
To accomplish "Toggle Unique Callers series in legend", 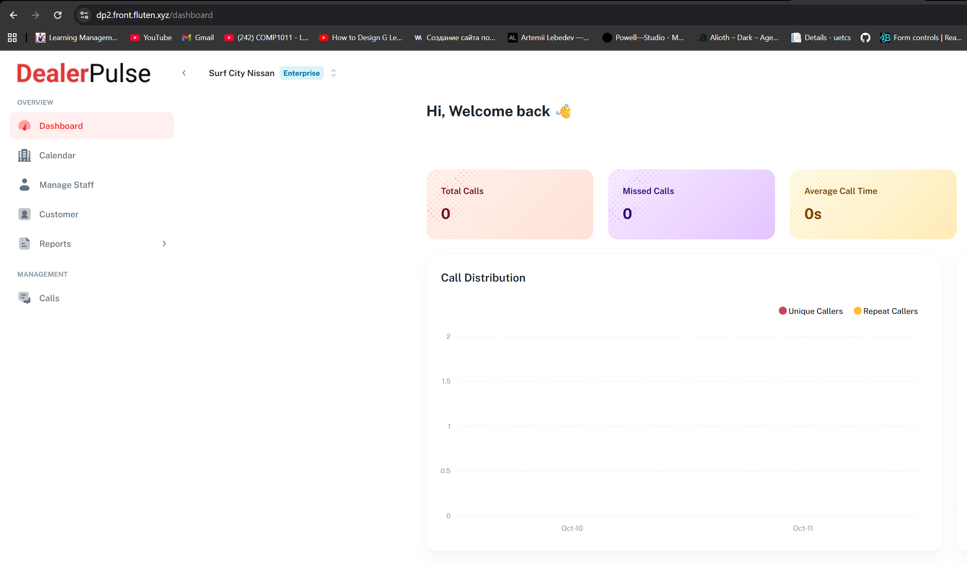I will click(x=811, y=311).
